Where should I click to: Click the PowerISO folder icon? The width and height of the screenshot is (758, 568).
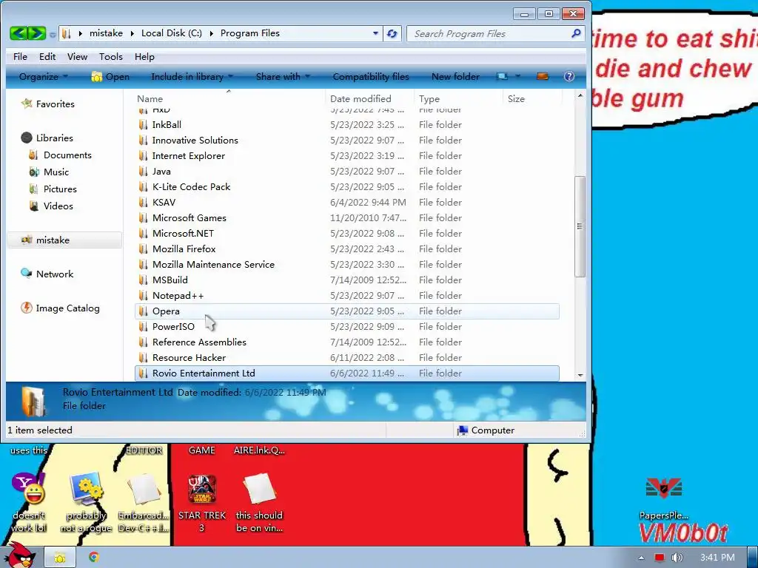[x=143, y=326]
